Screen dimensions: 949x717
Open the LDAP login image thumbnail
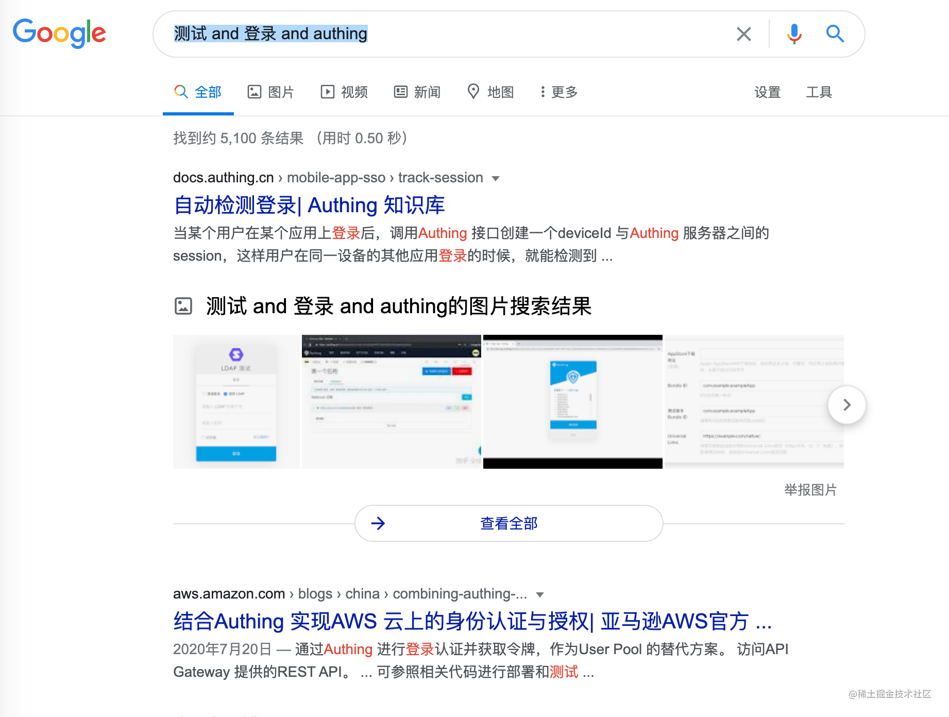pyautogui.click(x=236, y=402)
